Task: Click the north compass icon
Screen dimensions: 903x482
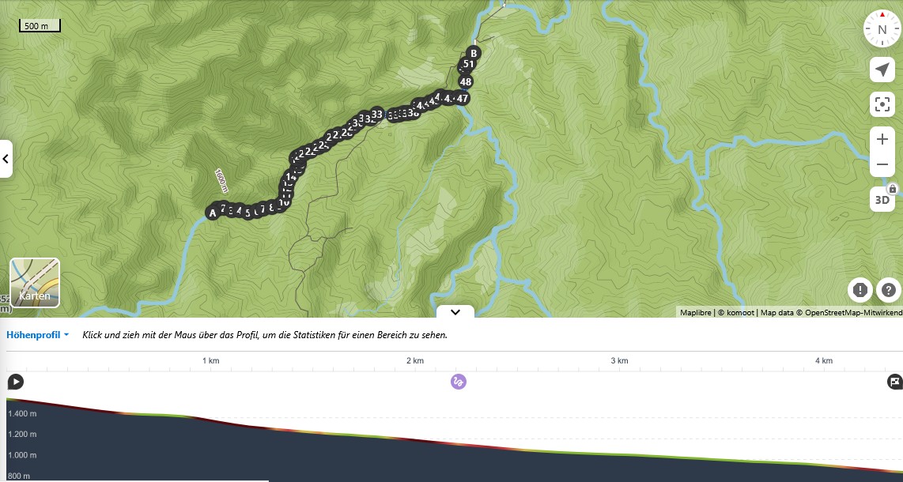Action: 882,28
